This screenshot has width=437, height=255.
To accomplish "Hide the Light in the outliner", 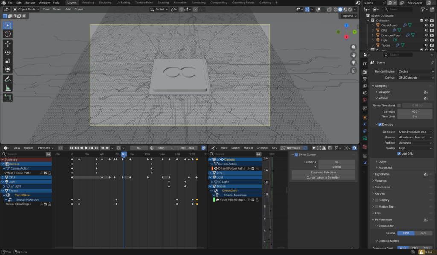I will (x=426, y=41).
